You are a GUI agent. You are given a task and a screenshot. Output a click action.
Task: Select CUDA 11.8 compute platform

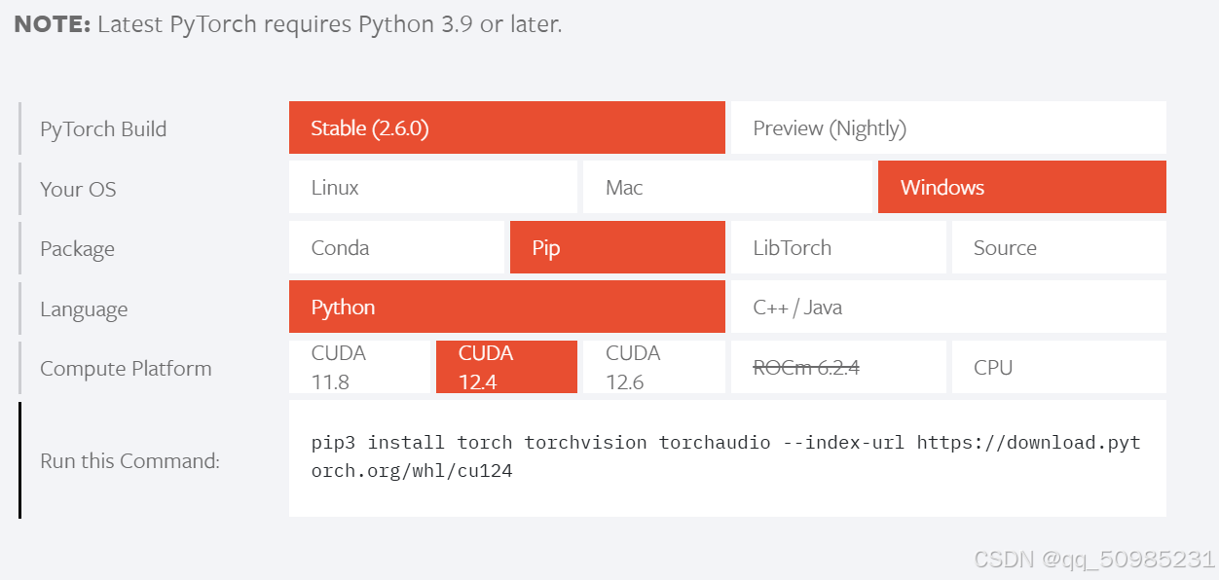click(359, 367)
